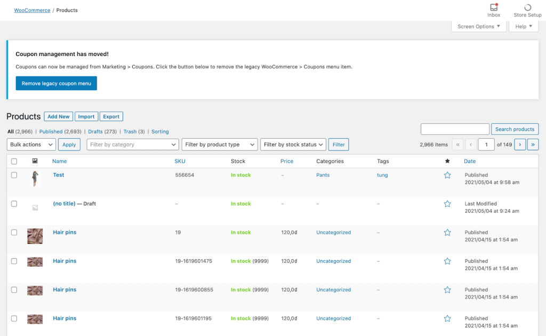This screenshot has height=336, width=546.
Task: Check the box next to the first Hair pins product
Action: point(14,232)
